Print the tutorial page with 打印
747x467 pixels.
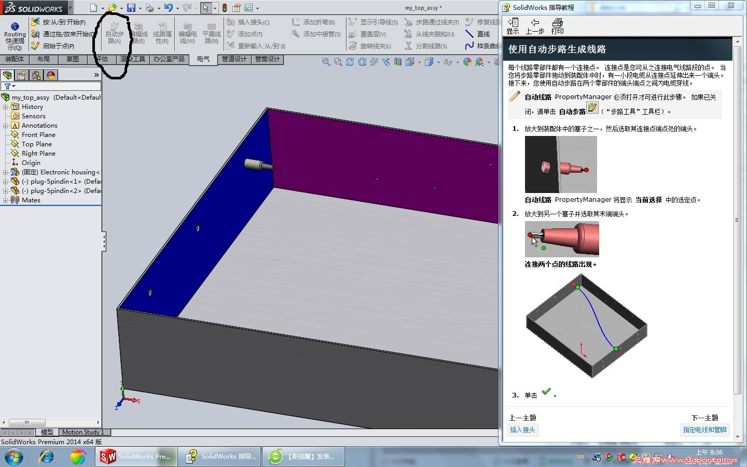pos(558,26)
